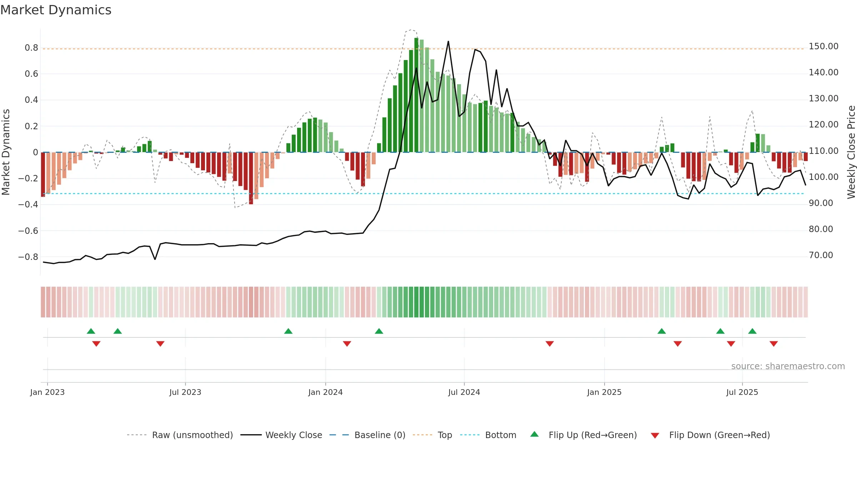Toggle the Raw (unsmoothed) legend entry
Viewport: 857px width, 482px height.
pyautogui.click(x=180, y=435)
